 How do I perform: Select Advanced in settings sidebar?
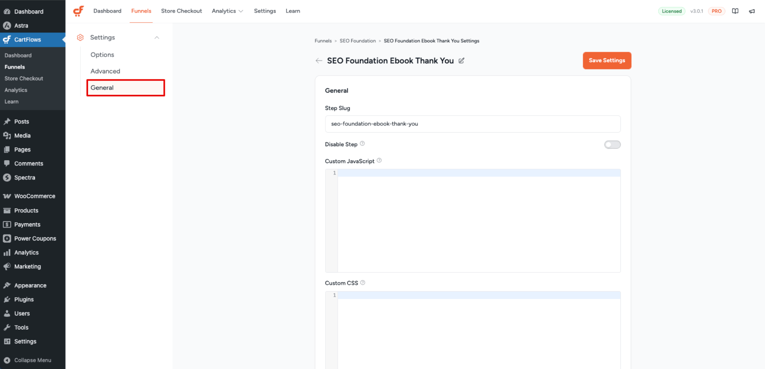coord(126,71)
